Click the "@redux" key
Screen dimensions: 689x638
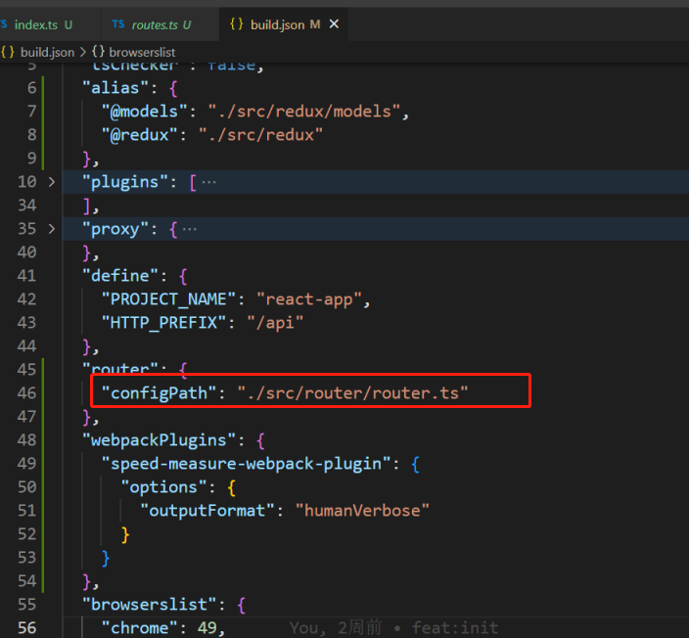coord(140,135)
